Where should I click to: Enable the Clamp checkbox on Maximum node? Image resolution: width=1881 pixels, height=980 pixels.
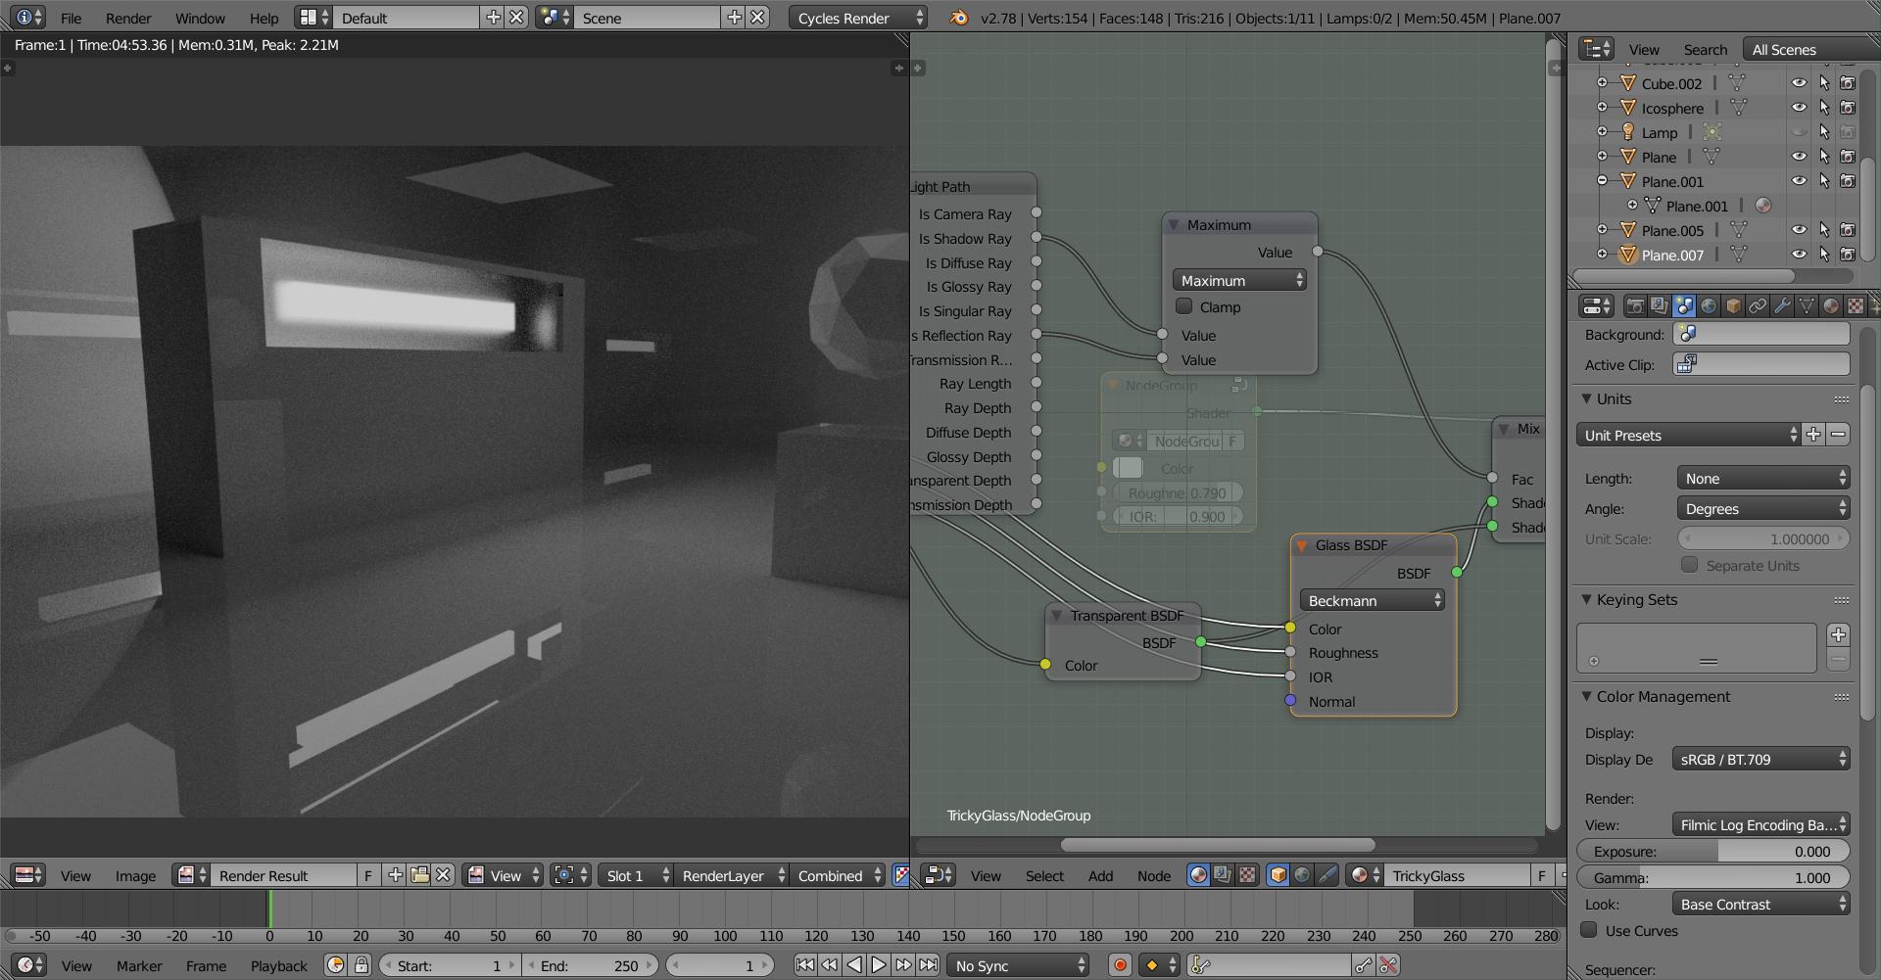[1184, 306]
